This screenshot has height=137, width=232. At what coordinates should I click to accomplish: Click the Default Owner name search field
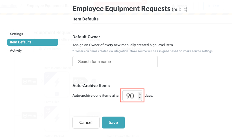(115, 62)
